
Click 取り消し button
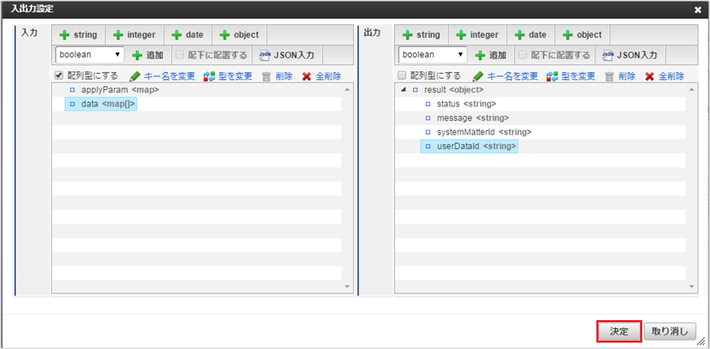coord(670,331)
